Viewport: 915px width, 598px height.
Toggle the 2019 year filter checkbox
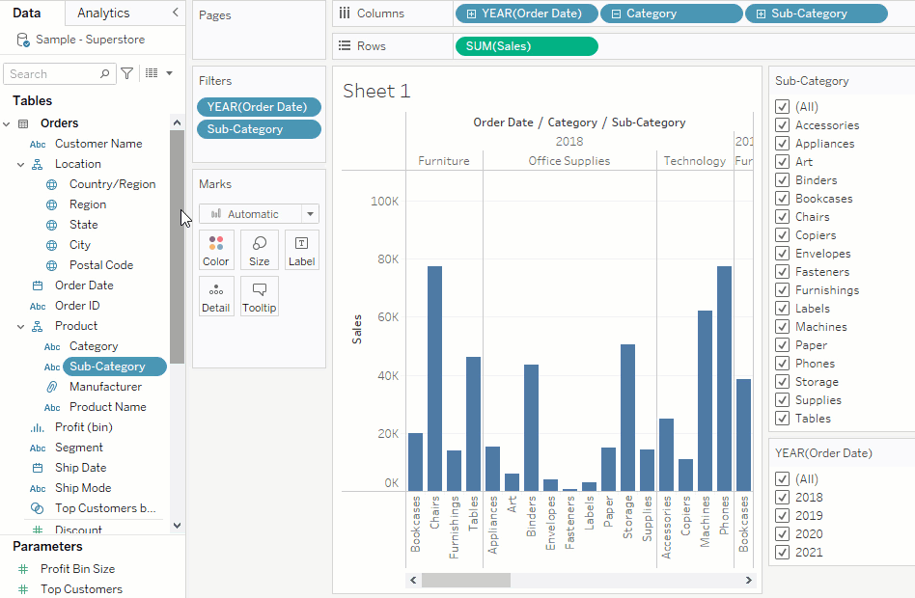[x=783, y=516]
